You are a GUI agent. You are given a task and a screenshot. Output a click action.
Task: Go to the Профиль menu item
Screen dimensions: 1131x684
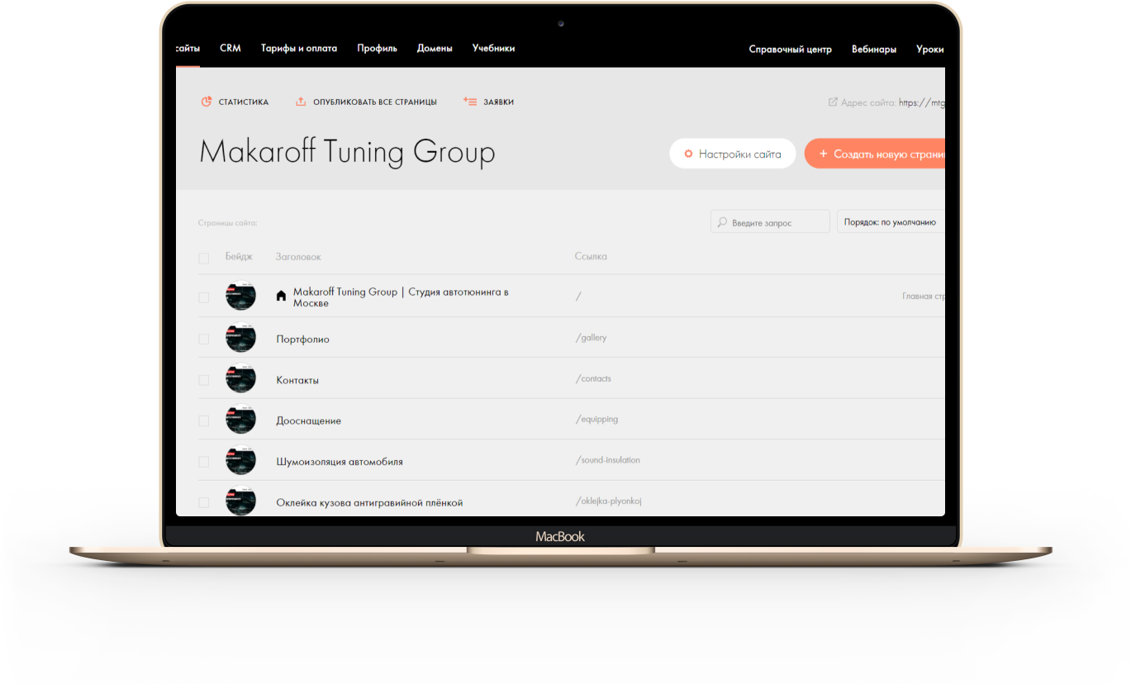[x=377, y=48]
